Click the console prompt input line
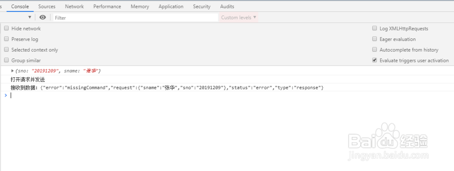The image size is (454, 171). (232, 95)
